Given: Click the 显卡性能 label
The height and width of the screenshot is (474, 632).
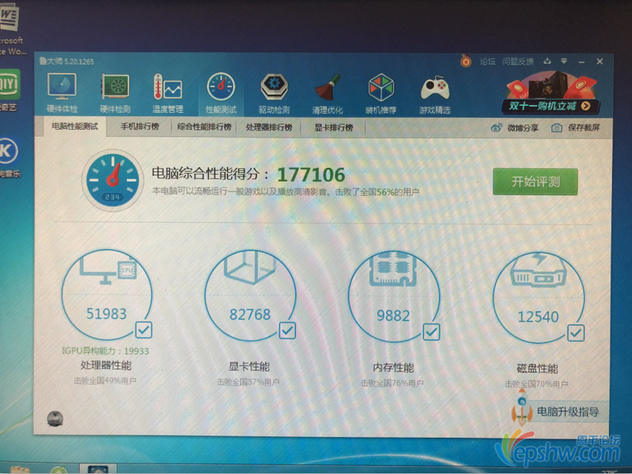Looking at the screenshot, I should [x=249, y=367].
